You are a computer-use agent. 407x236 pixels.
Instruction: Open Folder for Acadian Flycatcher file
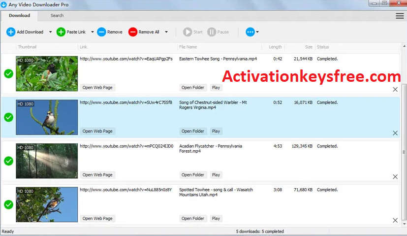pyautogui.click(x=193, y=175)
